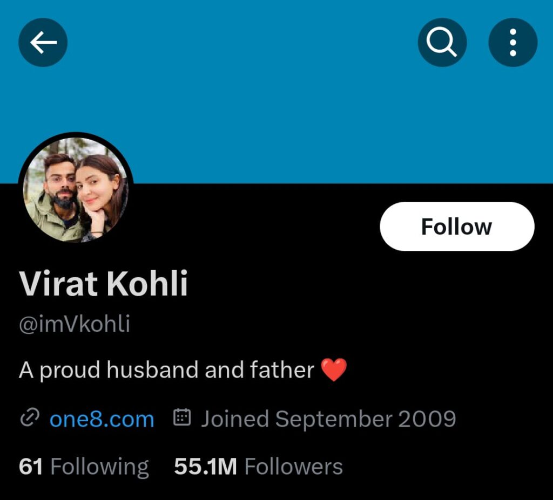Open the circular profile picture
553x500 pixels.
(76, 189)
